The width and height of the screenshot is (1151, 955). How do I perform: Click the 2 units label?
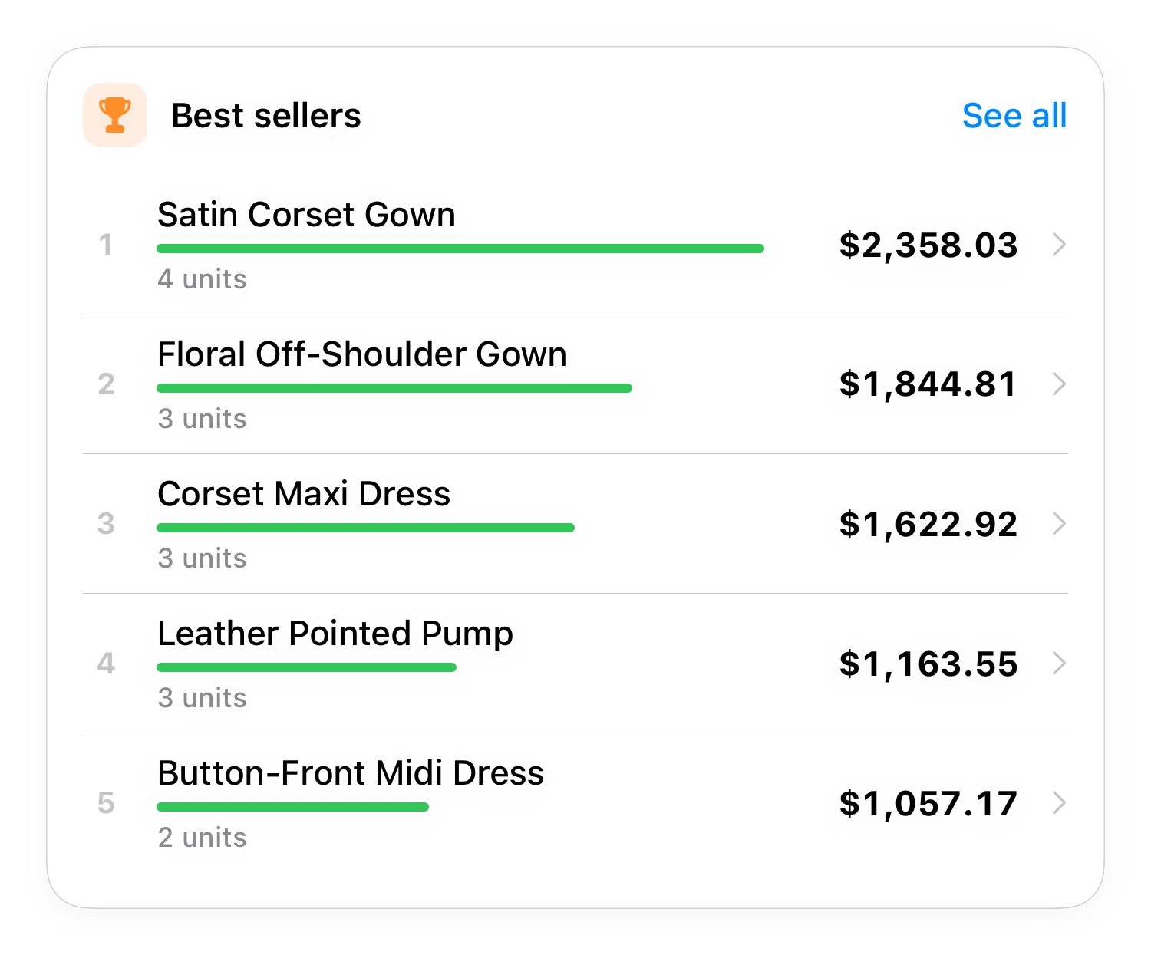[203, 838]
